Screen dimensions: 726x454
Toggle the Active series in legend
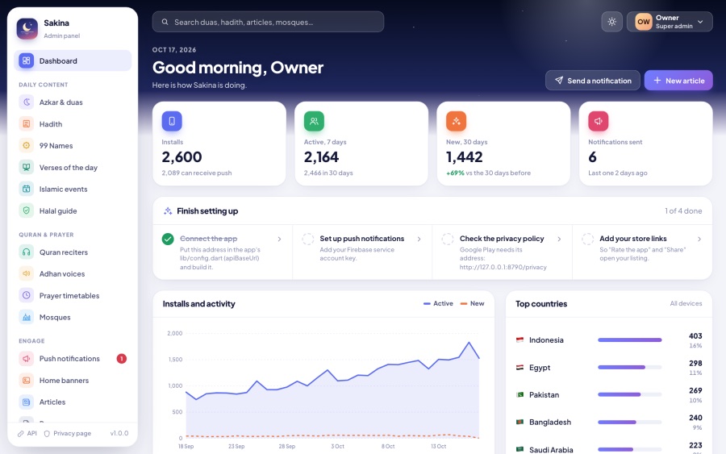point(438,303)
